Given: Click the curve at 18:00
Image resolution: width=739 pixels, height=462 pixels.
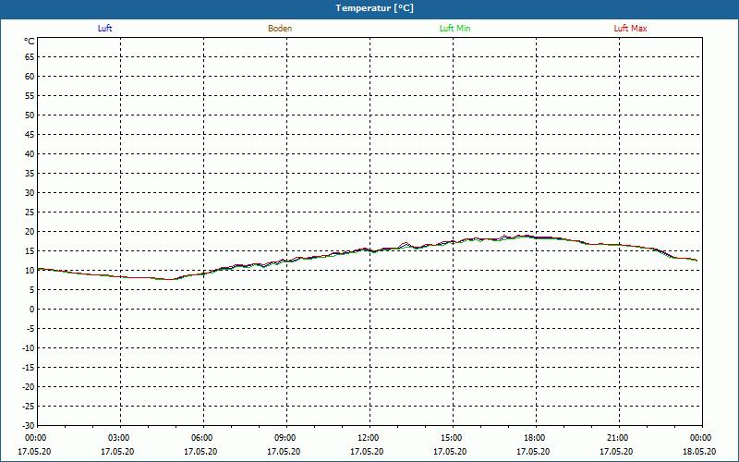Looking at the screenshot, I should coord(537,237).
